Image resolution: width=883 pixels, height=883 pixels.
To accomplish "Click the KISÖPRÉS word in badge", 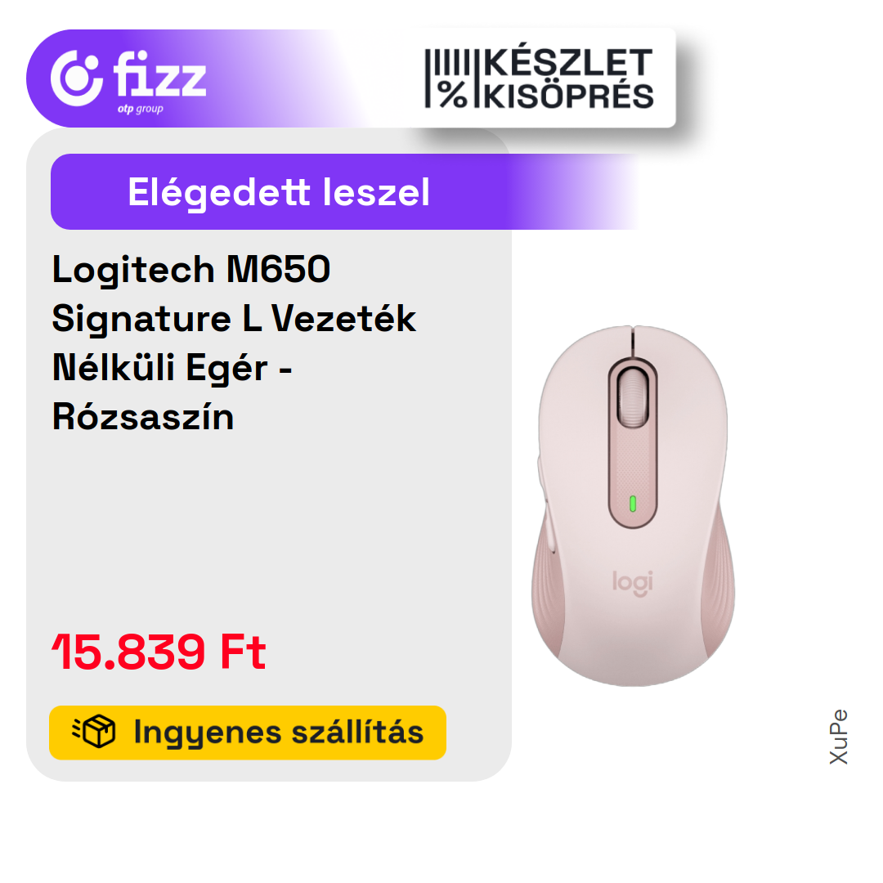I will pos(568,96).
